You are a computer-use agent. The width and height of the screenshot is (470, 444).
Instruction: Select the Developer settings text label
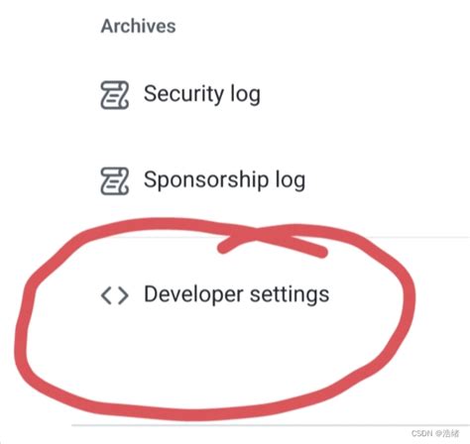pos(237,294)
